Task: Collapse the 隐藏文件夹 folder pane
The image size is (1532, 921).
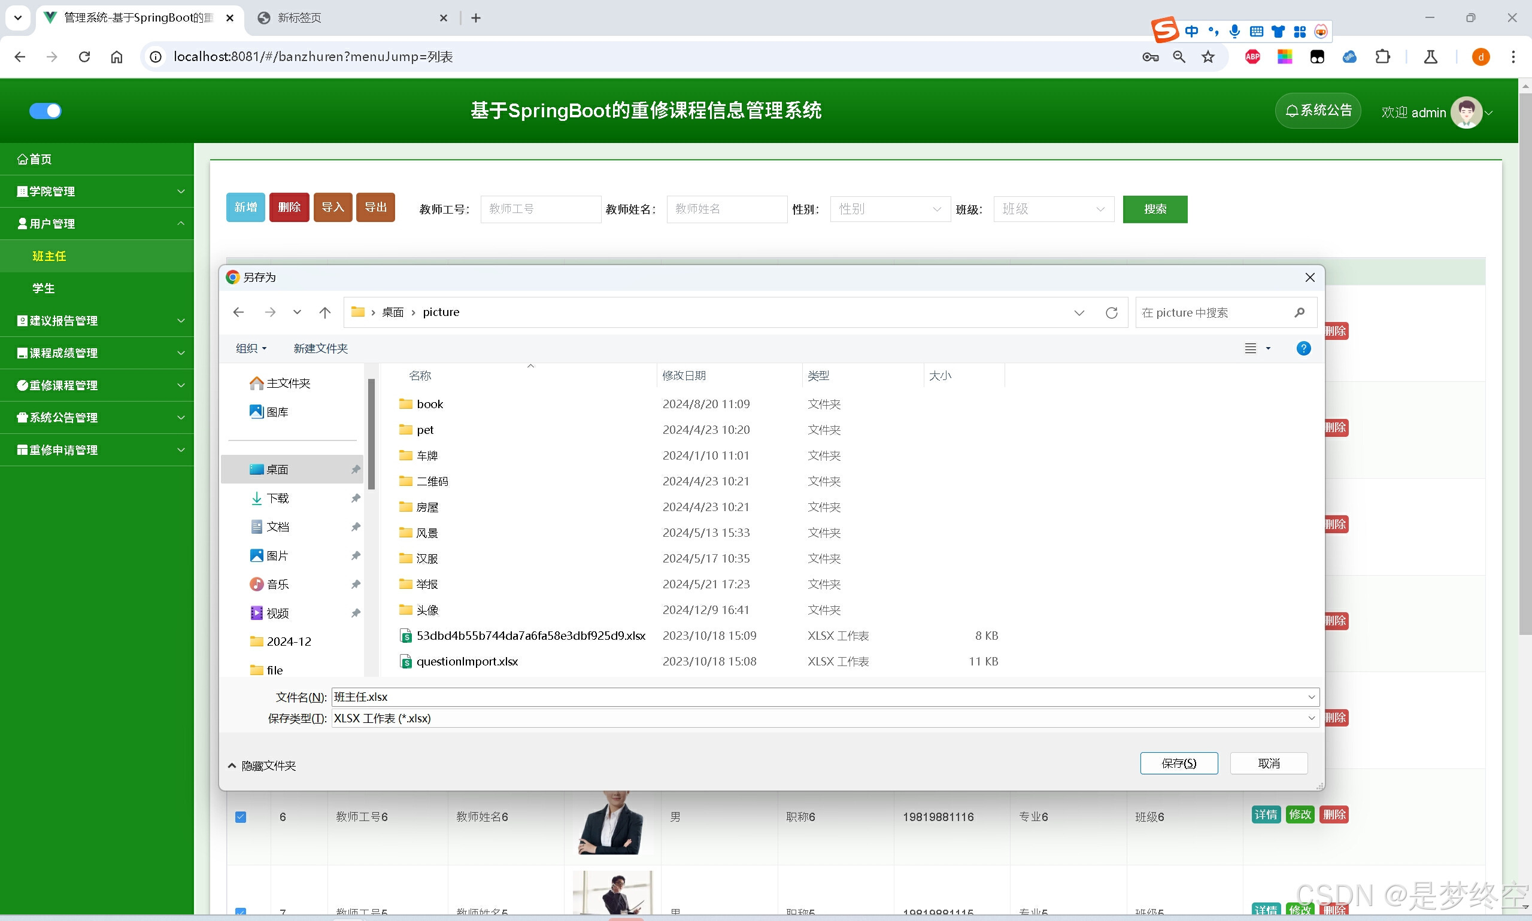Action: [262, 766]
